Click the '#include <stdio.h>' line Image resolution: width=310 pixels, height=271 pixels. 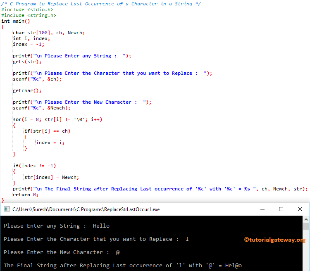point(27,10)
